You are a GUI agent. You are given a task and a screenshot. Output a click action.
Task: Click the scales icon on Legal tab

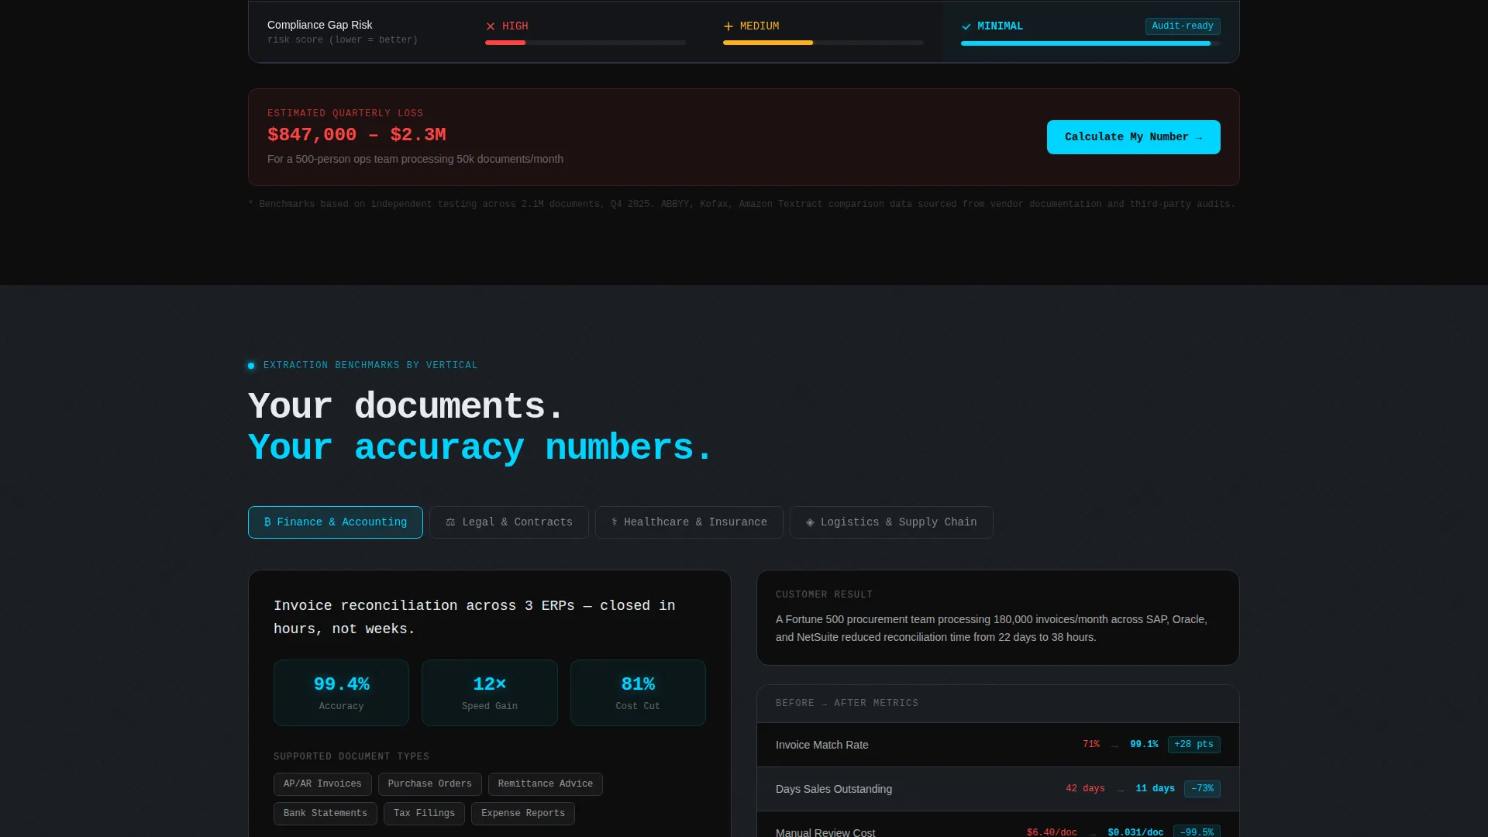point(450,522)
